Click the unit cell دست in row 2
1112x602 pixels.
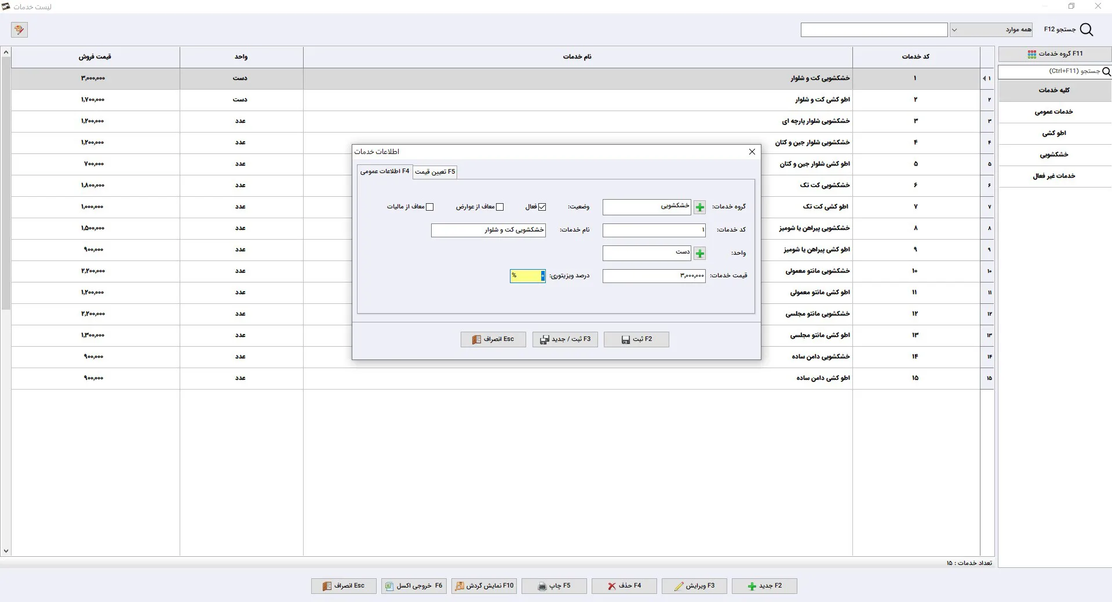pos(240,100)
